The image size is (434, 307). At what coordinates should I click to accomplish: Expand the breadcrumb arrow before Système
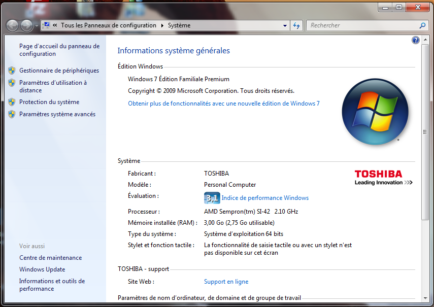pos(162,25)
